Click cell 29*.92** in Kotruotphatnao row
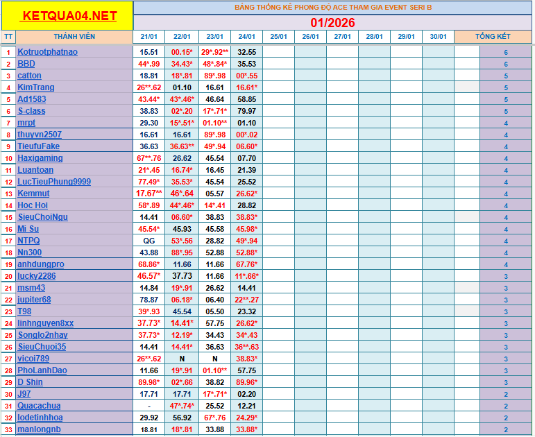 [214, 52]
